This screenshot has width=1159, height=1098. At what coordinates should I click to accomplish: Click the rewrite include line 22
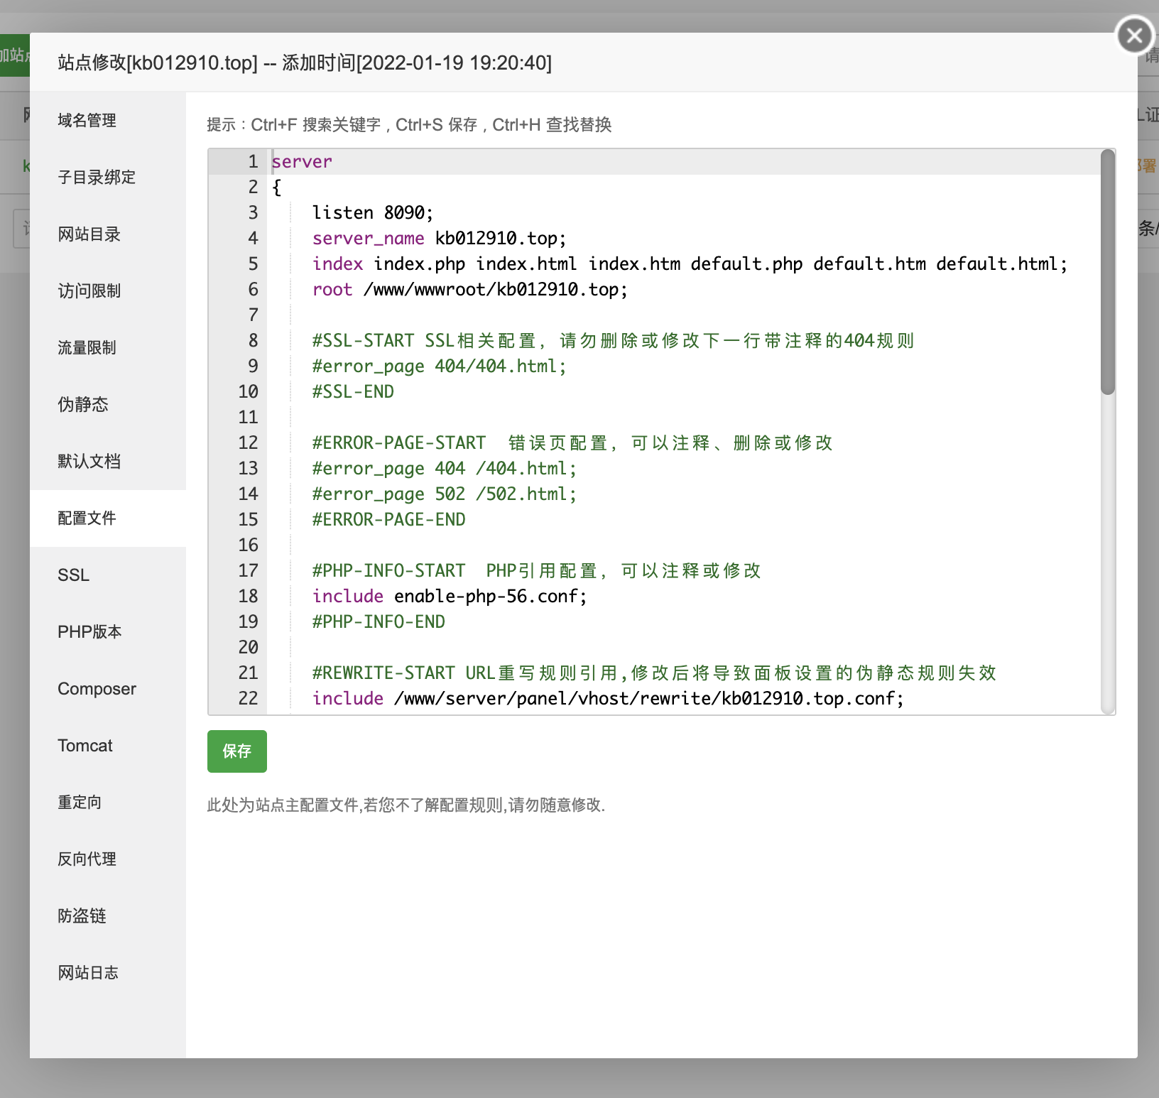pyautogui.click(x=608, y=699)
